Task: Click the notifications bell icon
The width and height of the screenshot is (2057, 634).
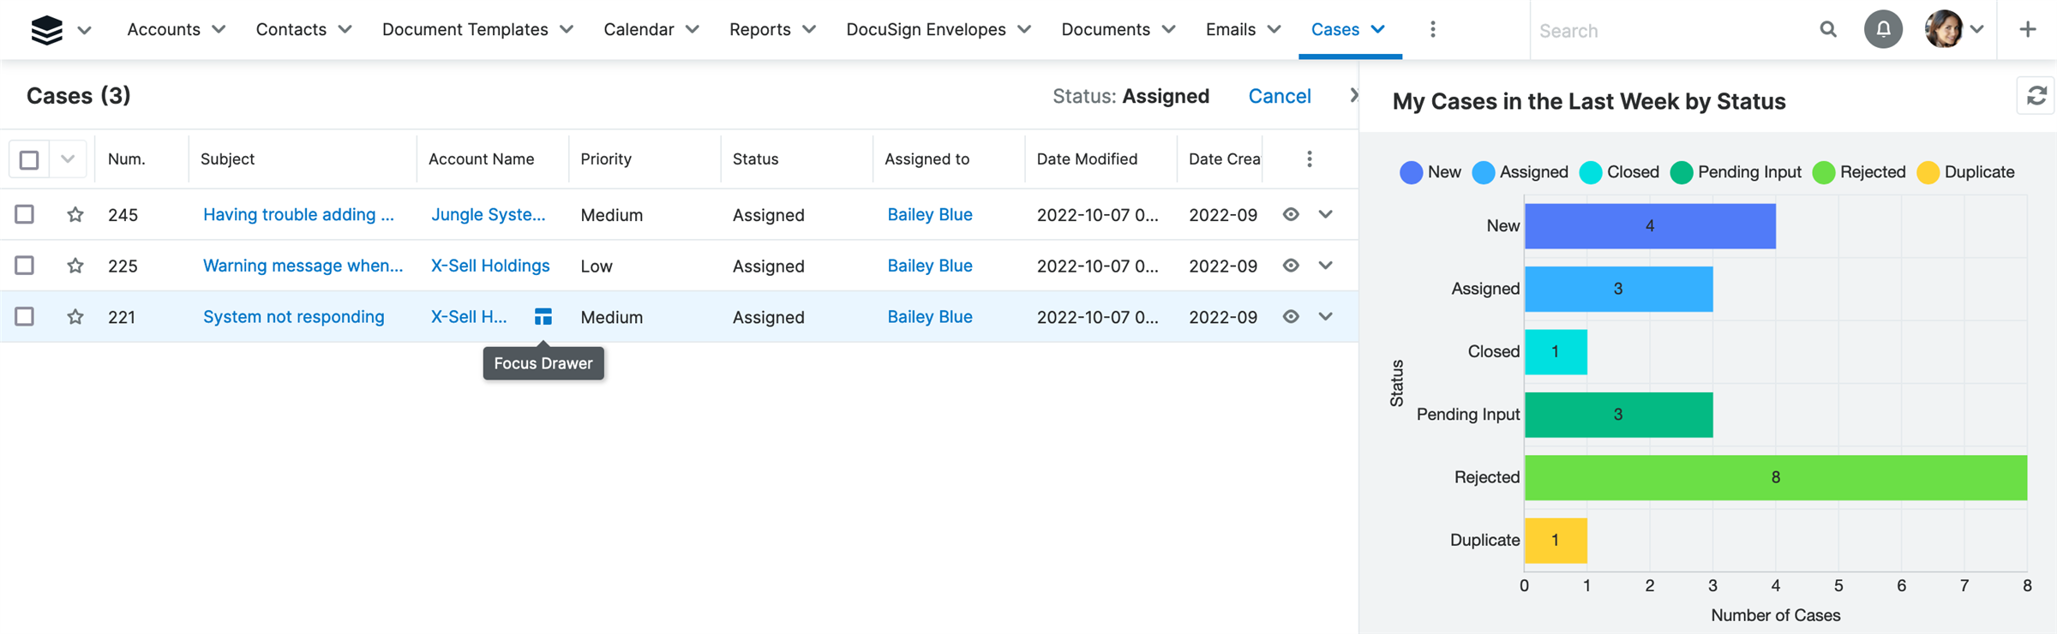Action: tap(1883, 30)
